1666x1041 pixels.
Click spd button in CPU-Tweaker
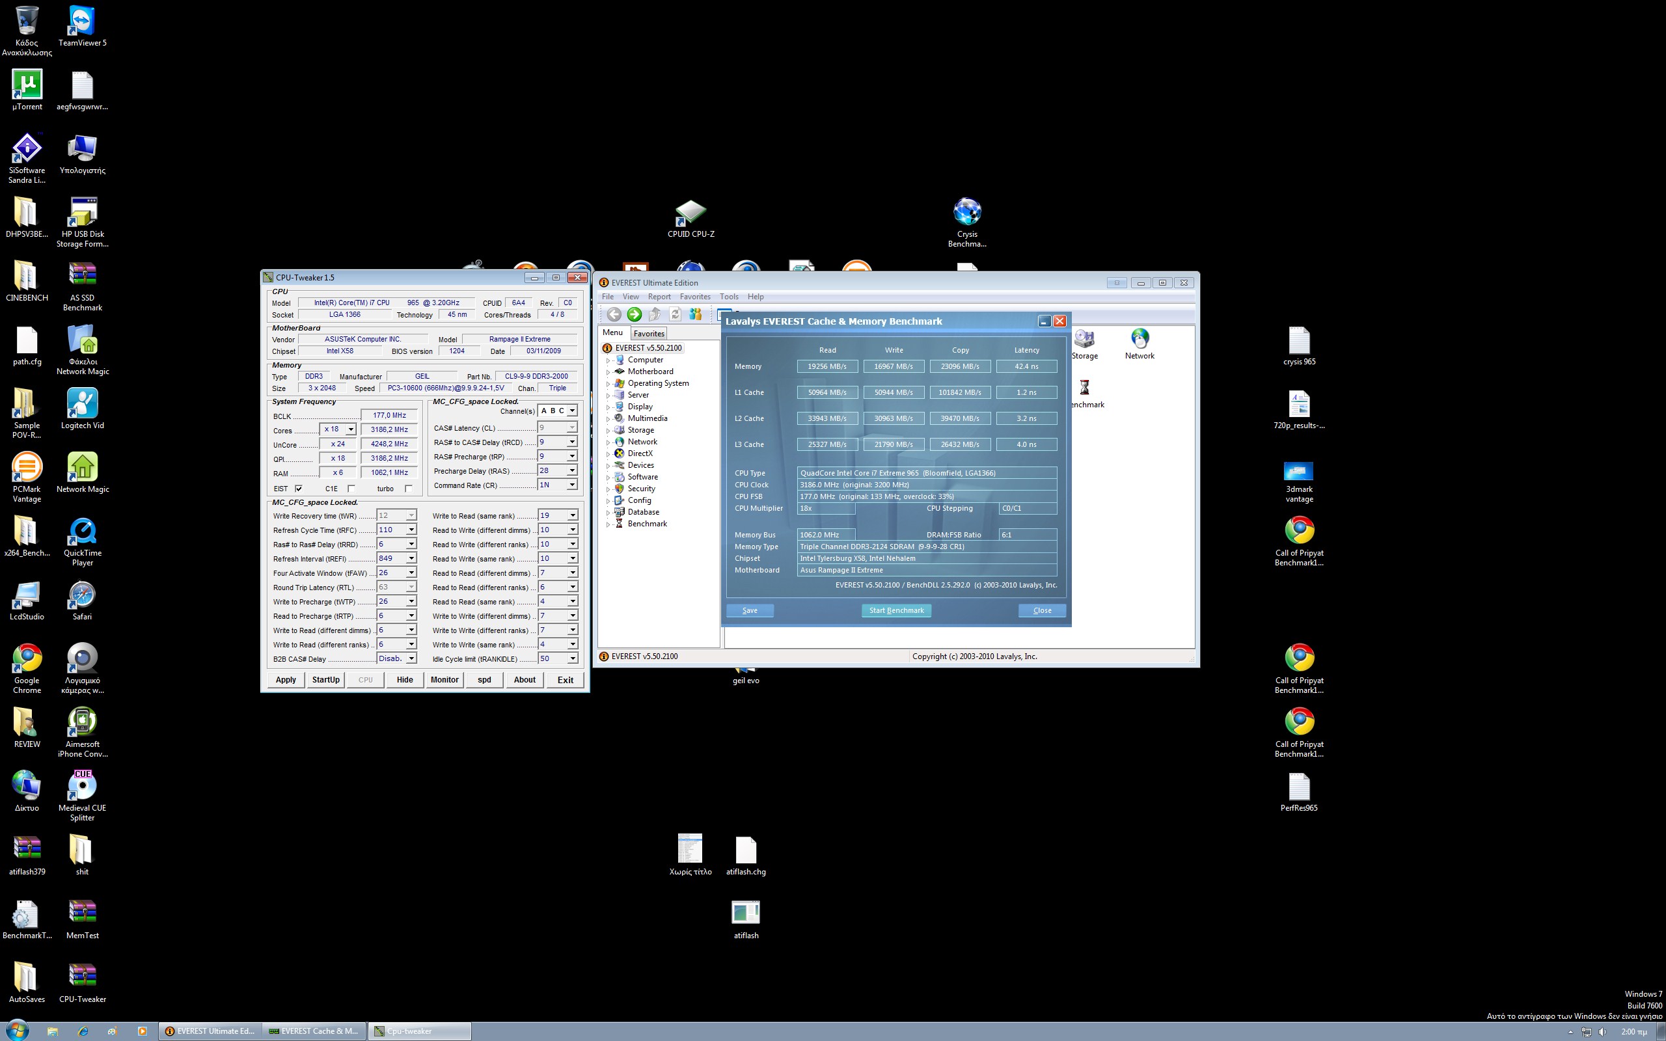(484, 681)
